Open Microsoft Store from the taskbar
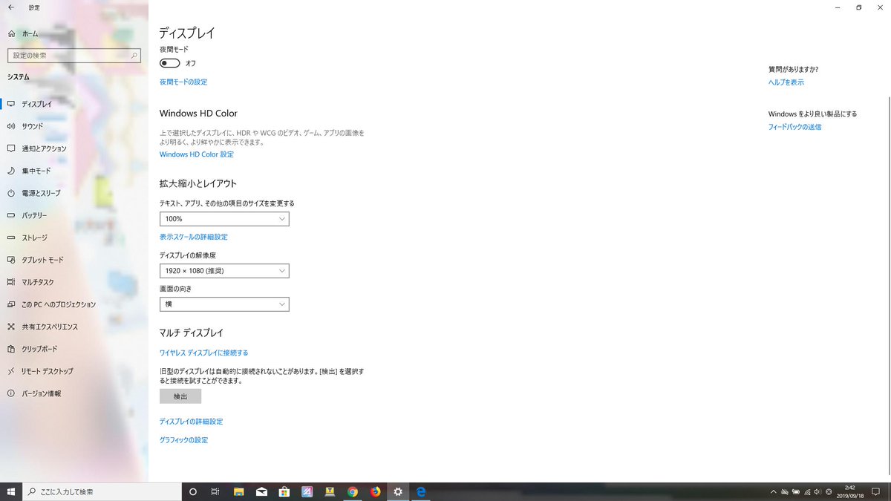Viewport: 891px width, 501px height. [x=284, y=491]
